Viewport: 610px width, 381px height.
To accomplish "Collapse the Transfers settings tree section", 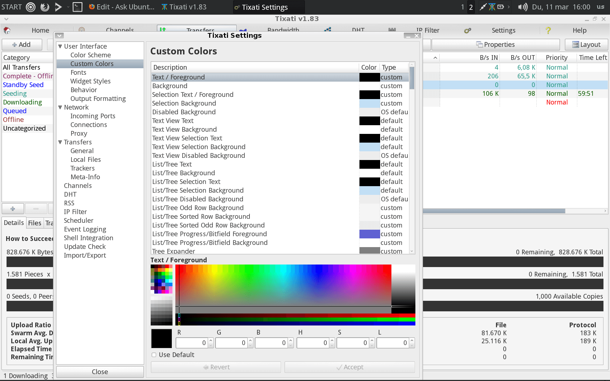I will tap(60, 142).
